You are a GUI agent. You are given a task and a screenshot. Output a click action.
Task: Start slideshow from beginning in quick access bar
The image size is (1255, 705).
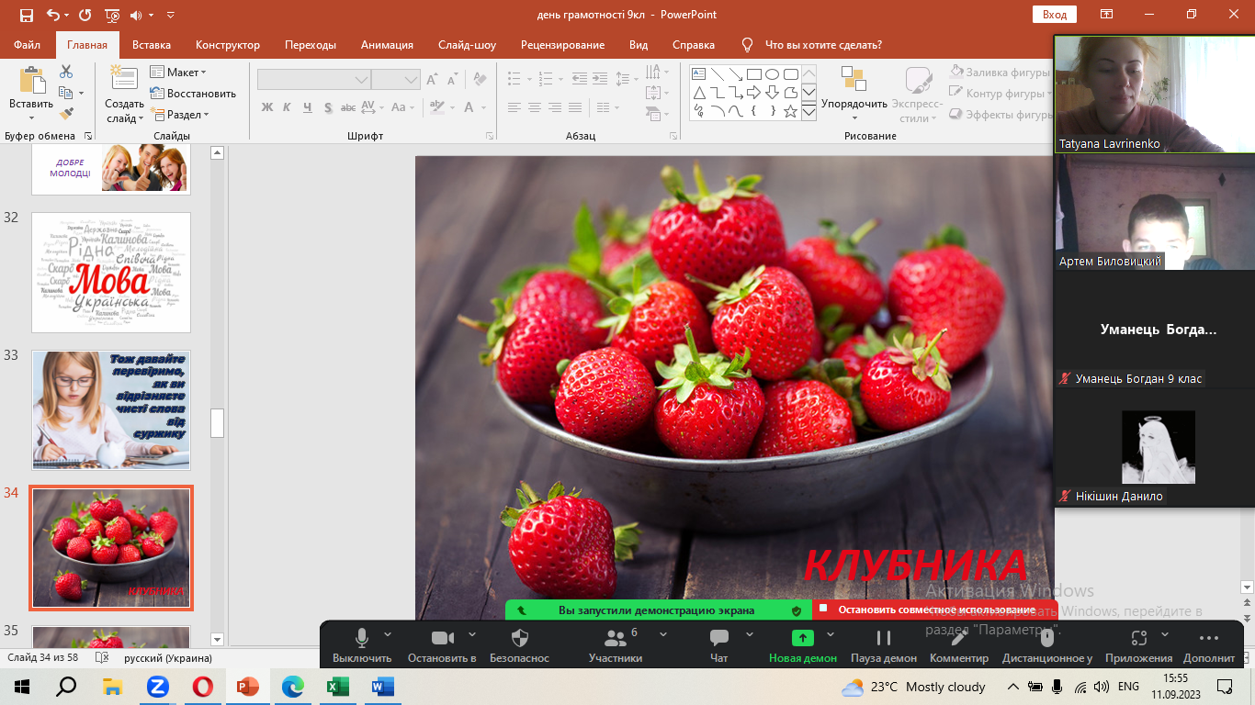113,15
